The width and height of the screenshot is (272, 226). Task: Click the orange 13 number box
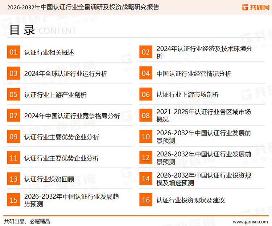tap(13, 179)
